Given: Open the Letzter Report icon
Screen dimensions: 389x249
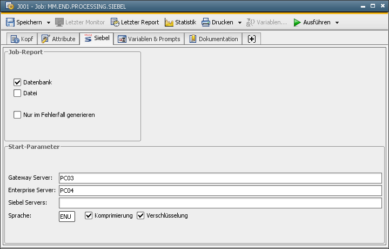Looking at the screenshot, I should (115, 22).
